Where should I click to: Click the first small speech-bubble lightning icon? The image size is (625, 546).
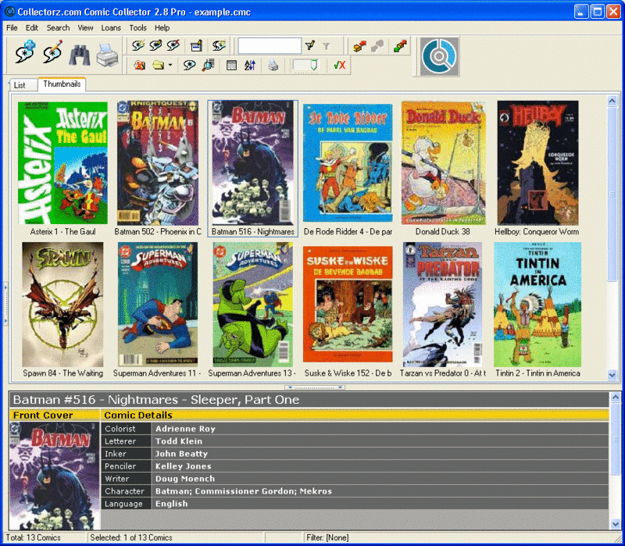coord(138,45)
